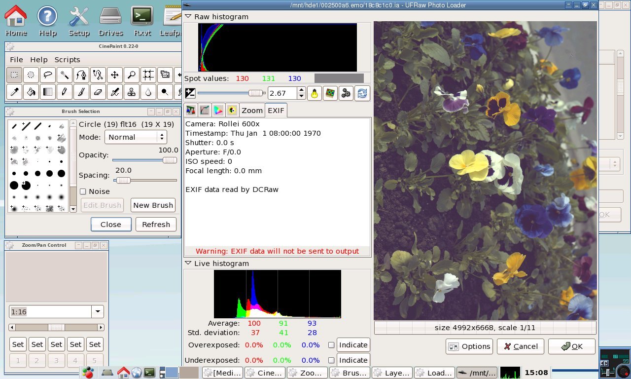This screenshot has height=379, width=631.
Task: Click the exposure value field showing 2.67
Action: (x=282, y=93)
